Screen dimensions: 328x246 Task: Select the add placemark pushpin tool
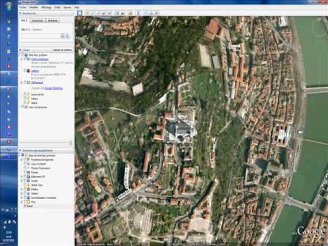point(87,13)
